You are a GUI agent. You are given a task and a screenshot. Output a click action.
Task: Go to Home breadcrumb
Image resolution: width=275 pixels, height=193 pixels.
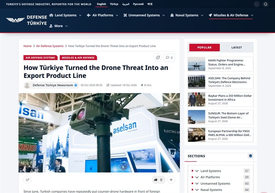(x=28, y=46)
